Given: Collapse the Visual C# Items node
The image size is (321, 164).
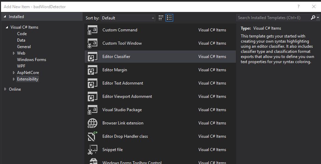Looking at the screenshot, I should pos(7,27).
